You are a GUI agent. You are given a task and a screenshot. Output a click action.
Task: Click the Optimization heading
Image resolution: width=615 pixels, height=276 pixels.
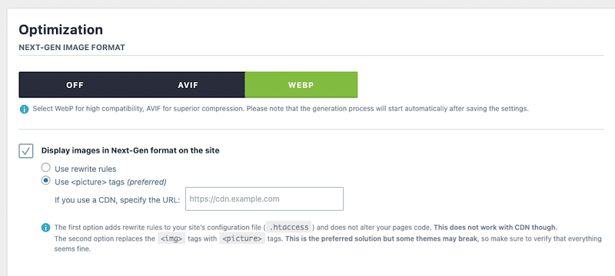click(x=61, y=30)
